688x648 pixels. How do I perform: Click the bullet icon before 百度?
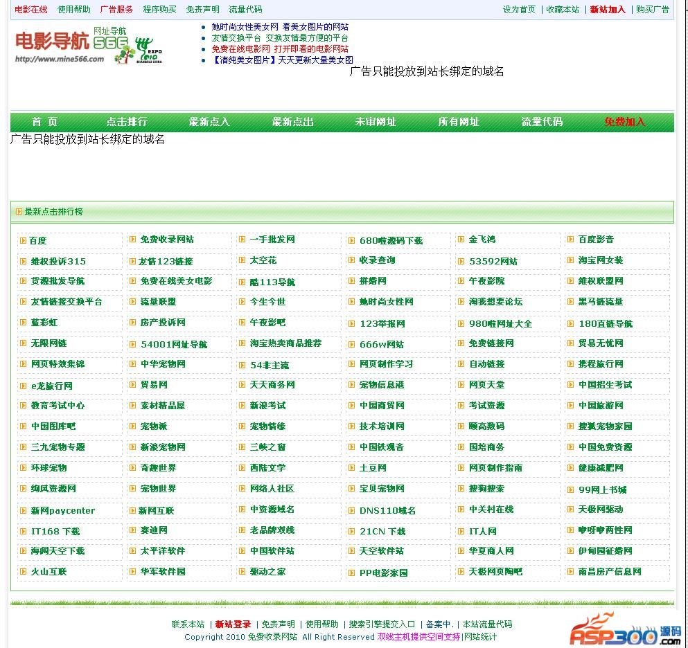coord(24,240)
